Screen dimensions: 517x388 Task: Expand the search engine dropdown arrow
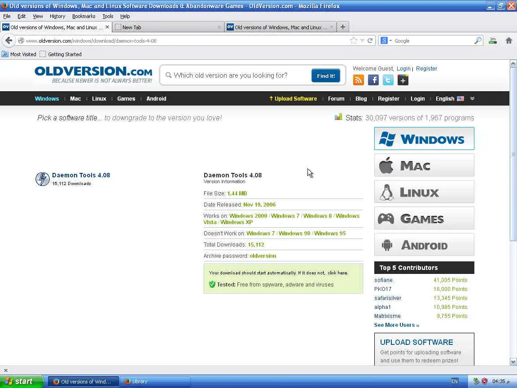[390, 40]
